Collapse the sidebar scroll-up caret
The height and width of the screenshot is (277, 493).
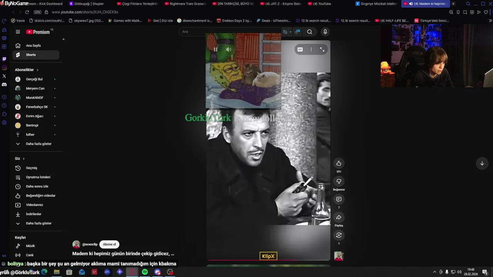pyautogui.click(x=63, y=39)
